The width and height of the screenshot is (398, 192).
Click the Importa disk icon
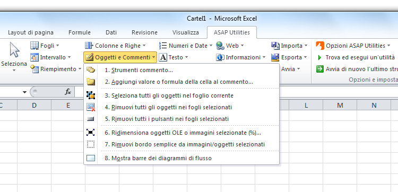point(275,46)
